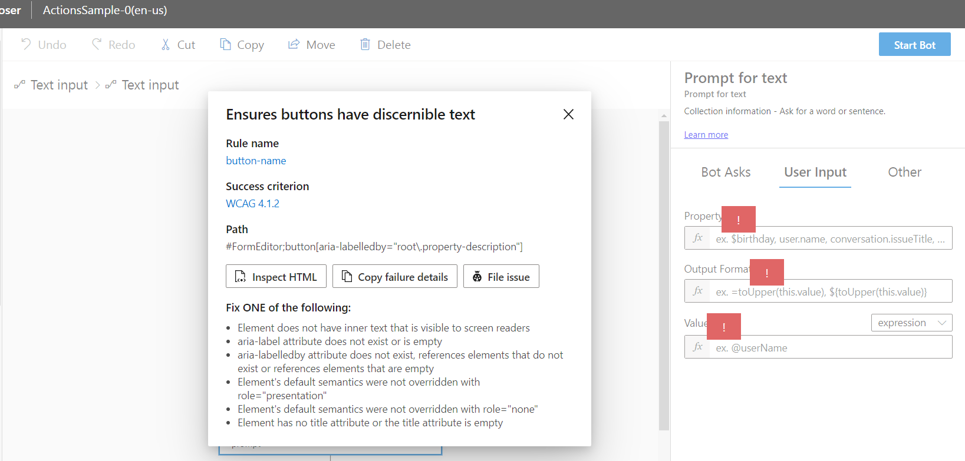Click Copy failure details button
This screenshot has width=965, height=461.
pyautogui.click(x=395, y=276)
